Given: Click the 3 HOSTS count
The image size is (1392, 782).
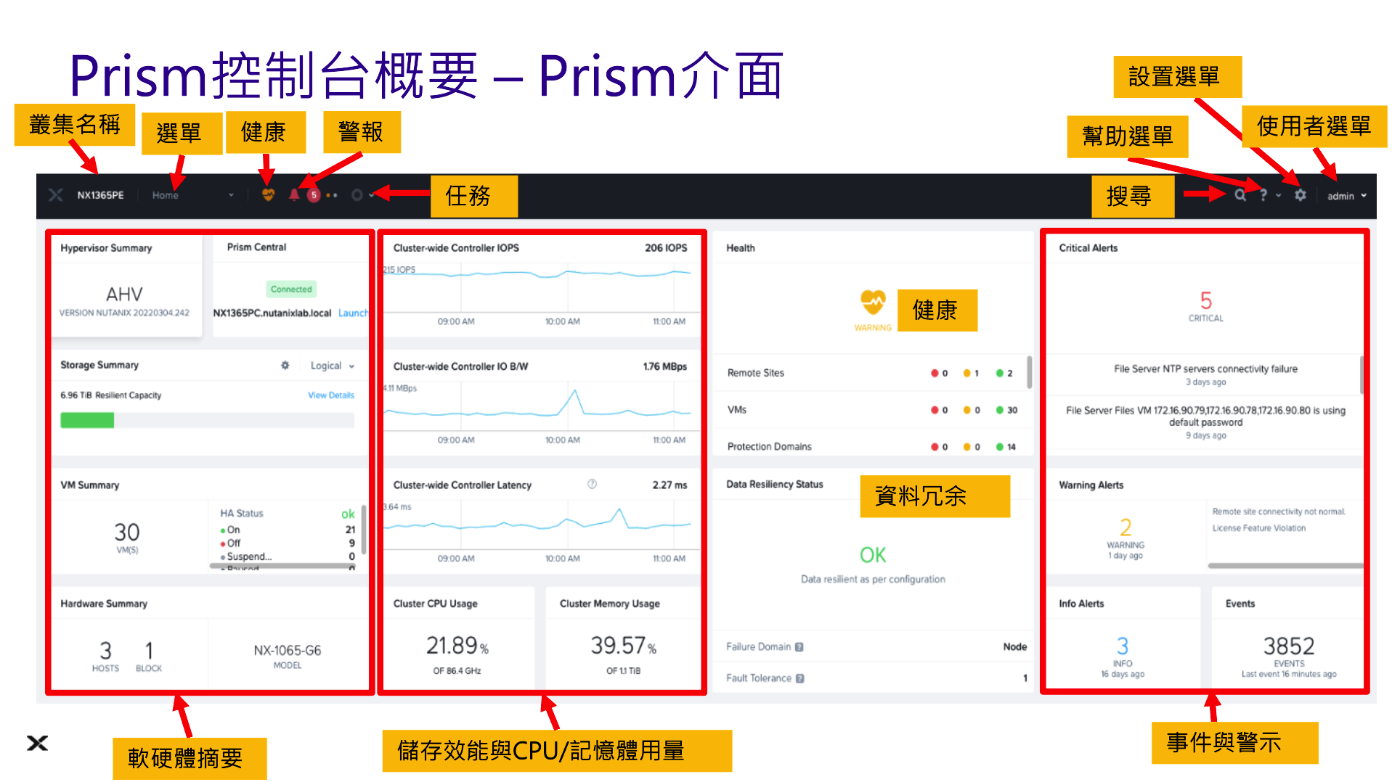Looking at the screenshot, I should (105, 656).
